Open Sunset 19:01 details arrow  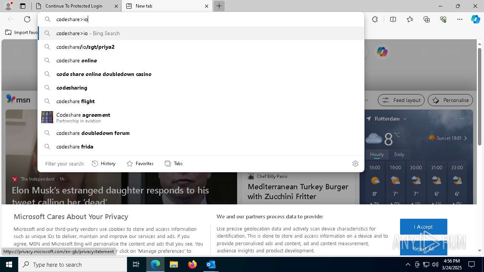465,138
